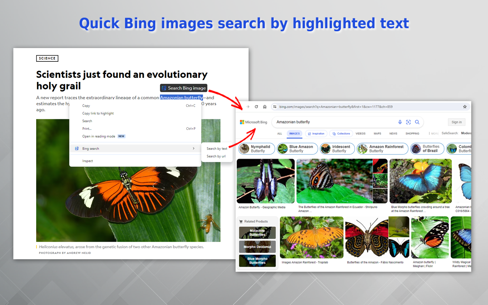Open the Tropilab orange butterfly image
Image resolution: width=488 pixels, height=305 pixels.
[311, 238]
